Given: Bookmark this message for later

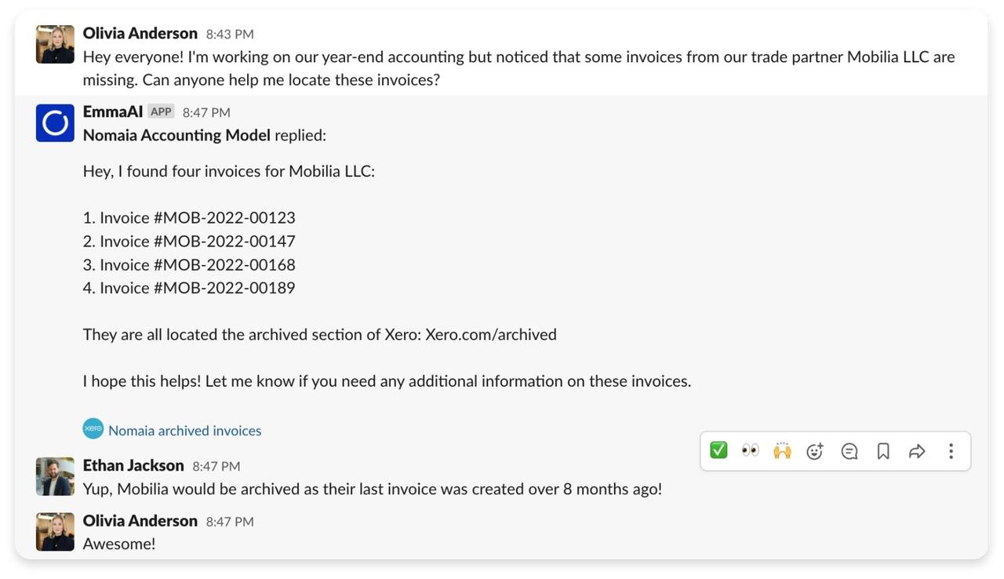Looking at the screenshot, I should pos(883,451).
